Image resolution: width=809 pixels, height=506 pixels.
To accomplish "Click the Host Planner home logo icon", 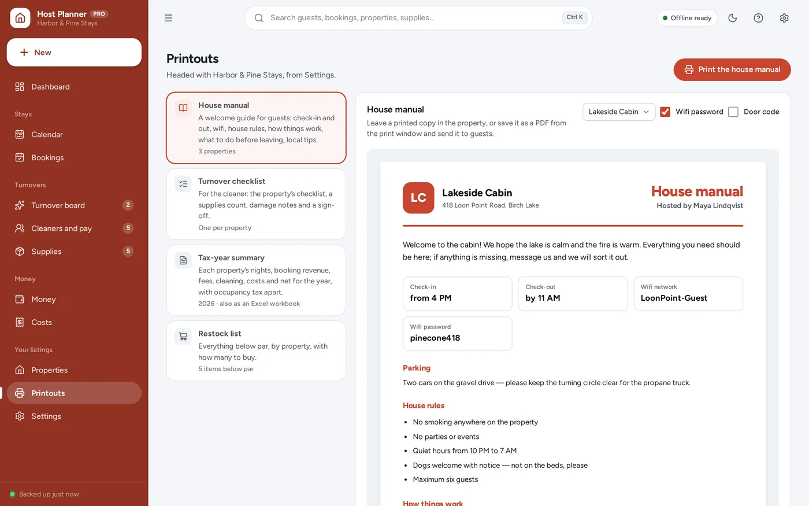I will pos(20,18).
